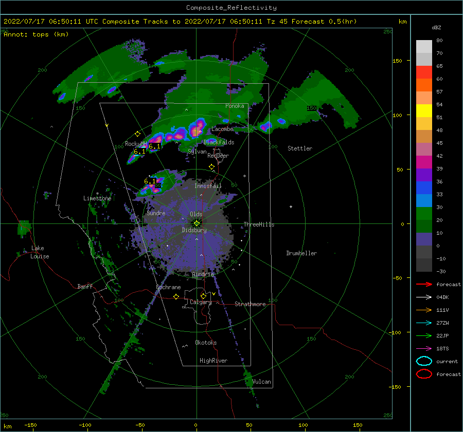The image size is (463, 432).
Task: Click the yellow diamond marker under Cochrane
Action: point(176,296)
